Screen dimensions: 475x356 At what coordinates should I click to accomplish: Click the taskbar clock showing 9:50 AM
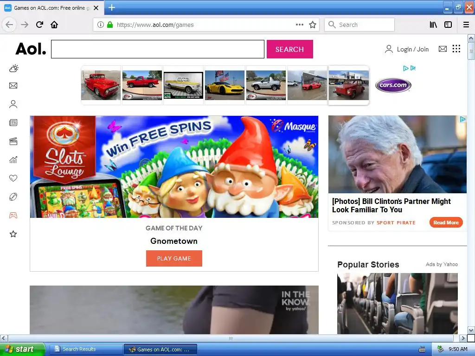point(458,349)
